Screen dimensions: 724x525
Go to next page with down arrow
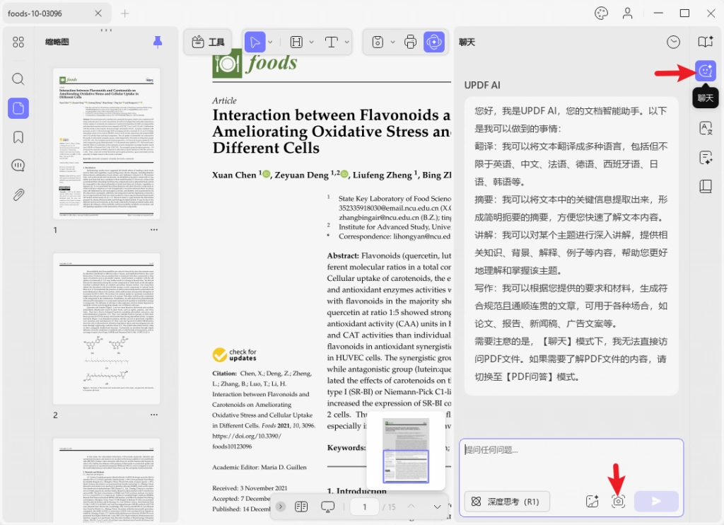[x=437, y=507]
